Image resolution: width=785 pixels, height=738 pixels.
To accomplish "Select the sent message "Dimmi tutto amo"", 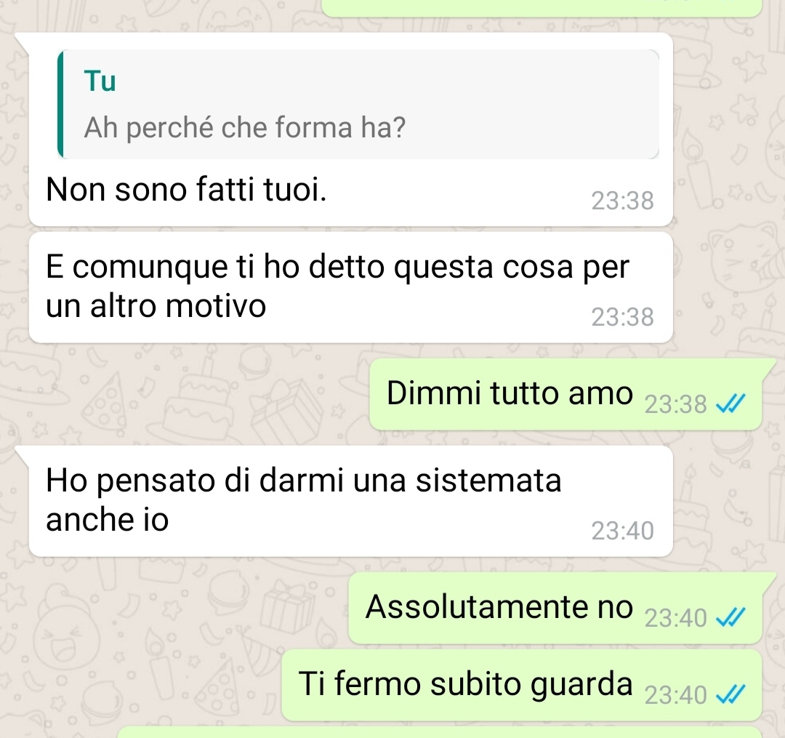I will 565,394.
